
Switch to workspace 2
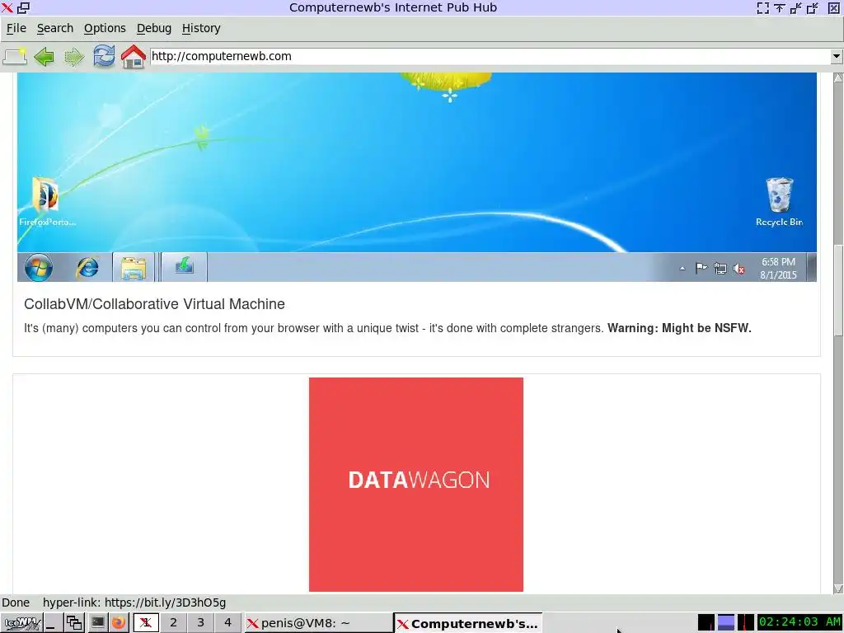click(x=173, y=623)
